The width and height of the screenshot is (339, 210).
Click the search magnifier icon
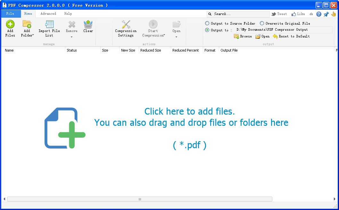click(210, 14)
